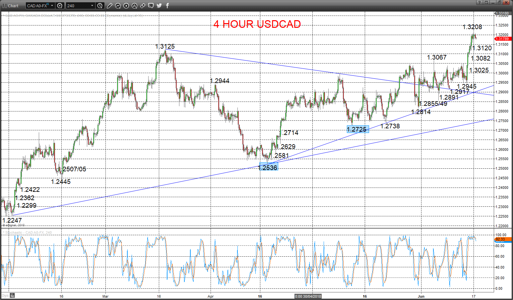513x300 pixels.
Task: Select the highlighted 1.2725 low label
Action: click(357, 129)
